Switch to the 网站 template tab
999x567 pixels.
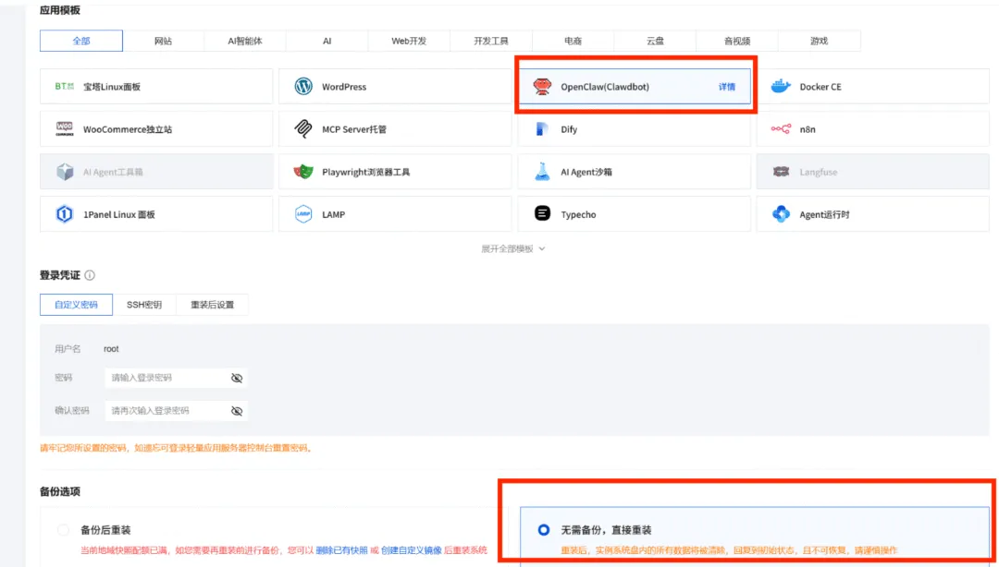(x=163, y=41)
